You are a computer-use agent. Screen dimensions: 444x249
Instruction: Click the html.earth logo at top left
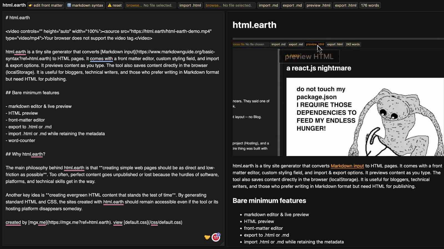14,5
